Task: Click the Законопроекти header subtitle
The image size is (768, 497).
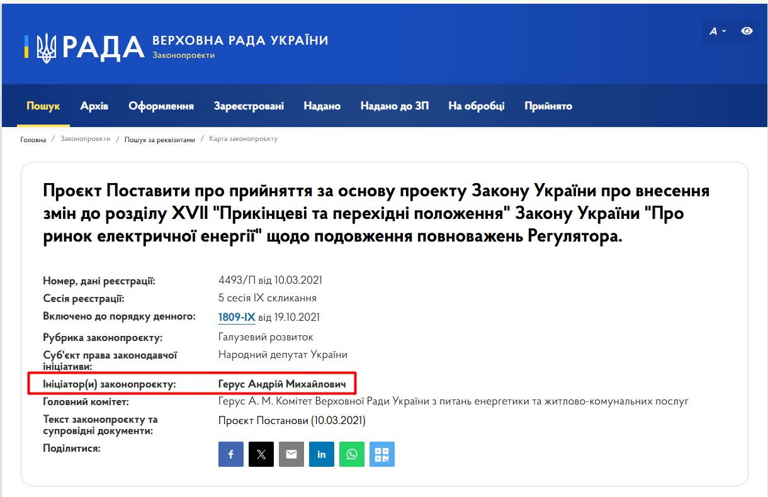Action: 184,55
